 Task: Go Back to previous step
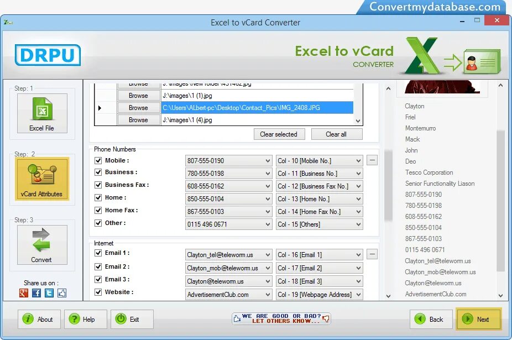point(431,319)
